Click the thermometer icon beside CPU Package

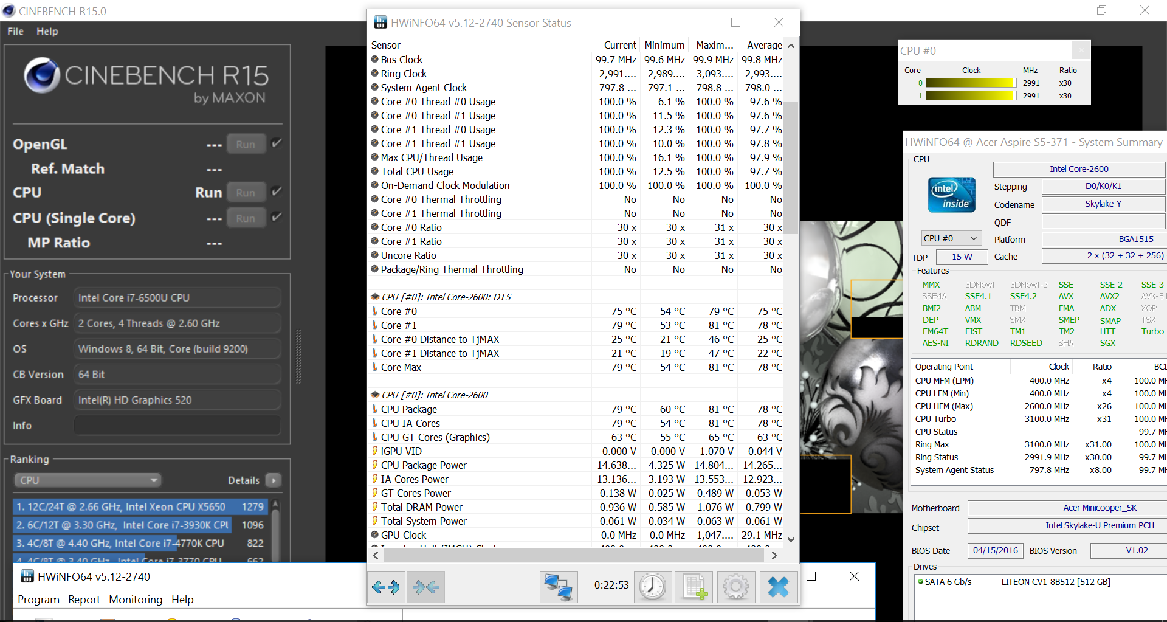(375, 409)
